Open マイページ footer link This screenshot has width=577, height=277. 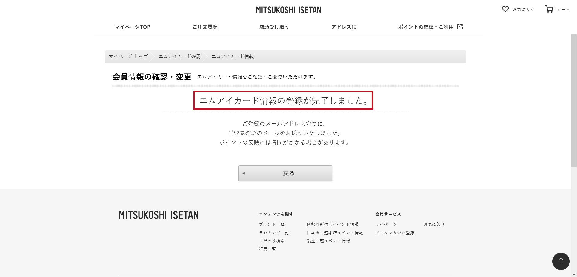[x=386, y=224]
